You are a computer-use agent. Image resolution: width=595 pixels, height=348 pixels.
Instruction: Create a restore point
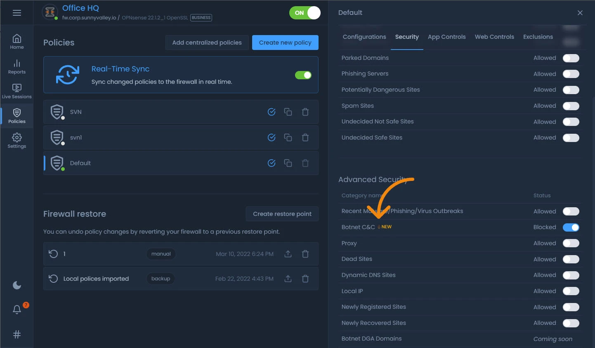(282, 214)
